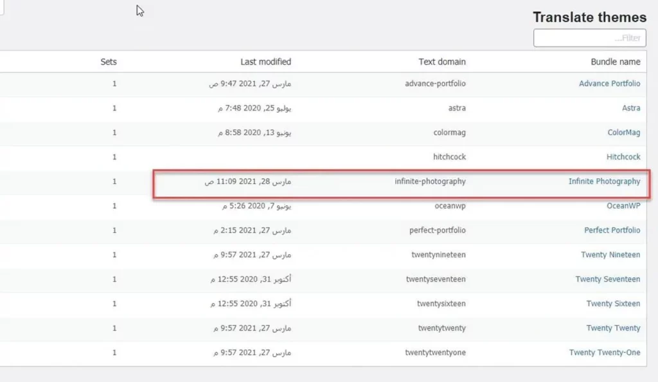Screen dimensions: 658x382
Task: Click the Filter input field
Action: 589,38
